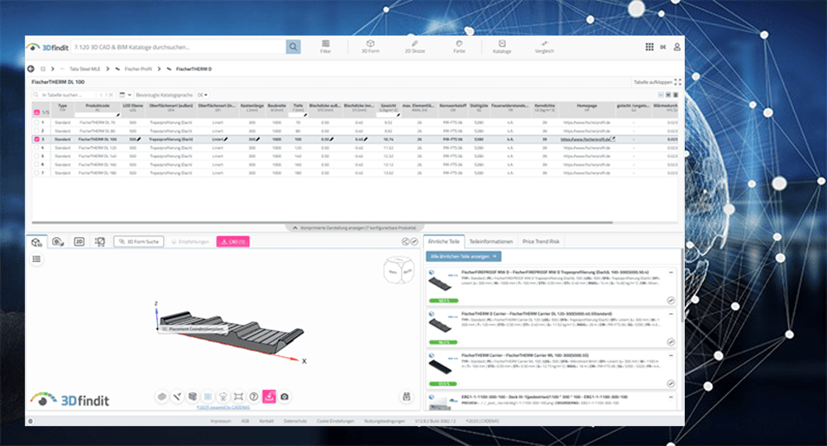Take a snapshot with the camera icon
This screenshot has height=446, width=827.
[284, 397]
